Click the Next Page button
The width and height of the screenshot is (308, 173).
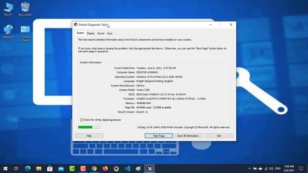pyautogui.click(x=159, y=136)
